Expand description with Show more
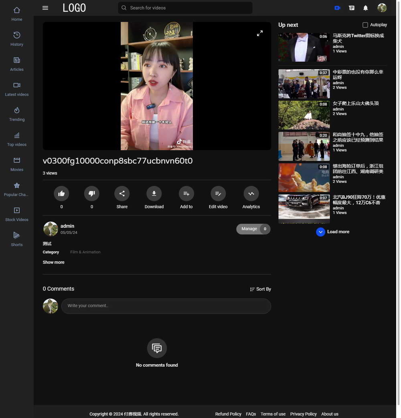401x418 pixels. point(53,263)
